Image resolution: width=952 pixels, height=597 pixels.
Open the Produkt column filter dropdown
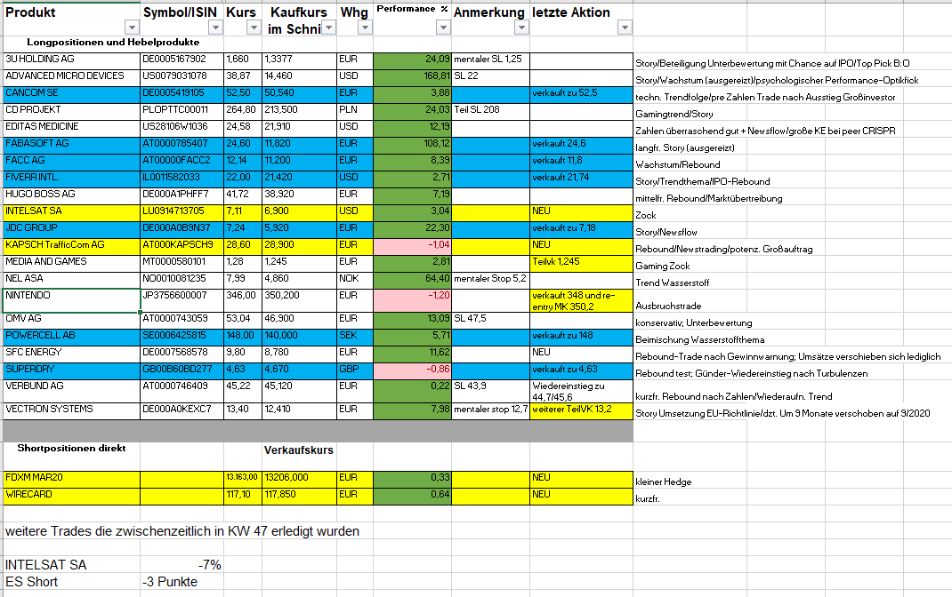130,28
